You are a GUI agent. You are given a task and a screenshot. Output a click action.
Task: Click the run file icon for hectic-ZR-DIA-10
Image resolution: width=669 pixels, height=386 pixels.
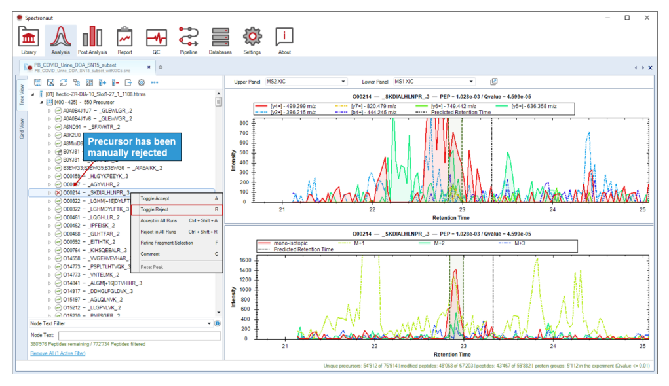41,94
